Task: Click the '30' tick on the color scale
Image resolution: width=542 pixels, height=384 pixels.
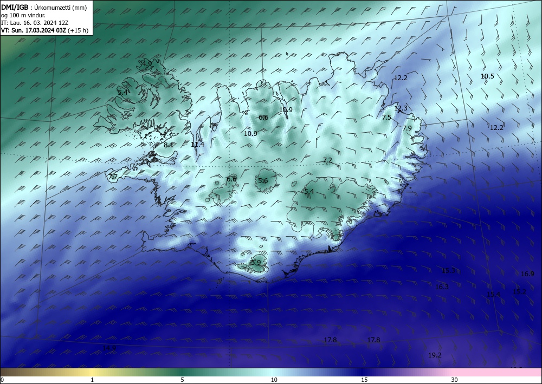Action: [455, 380]
